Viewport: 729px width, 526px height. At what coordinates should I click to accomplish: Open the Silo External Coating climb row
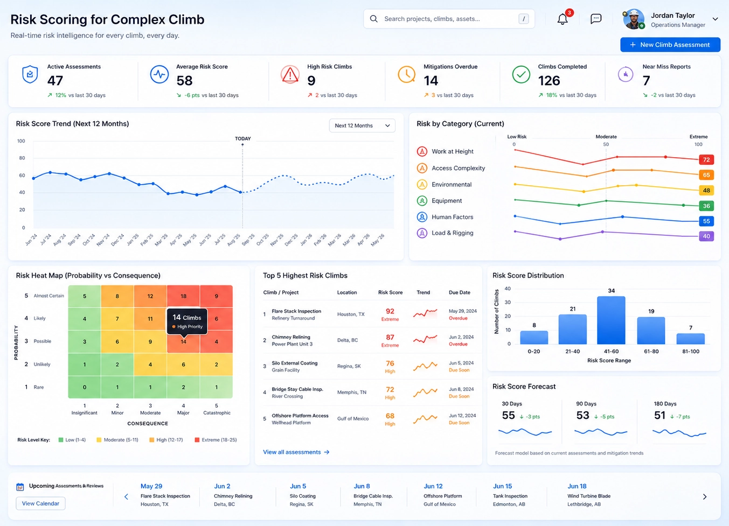(370, 367)
